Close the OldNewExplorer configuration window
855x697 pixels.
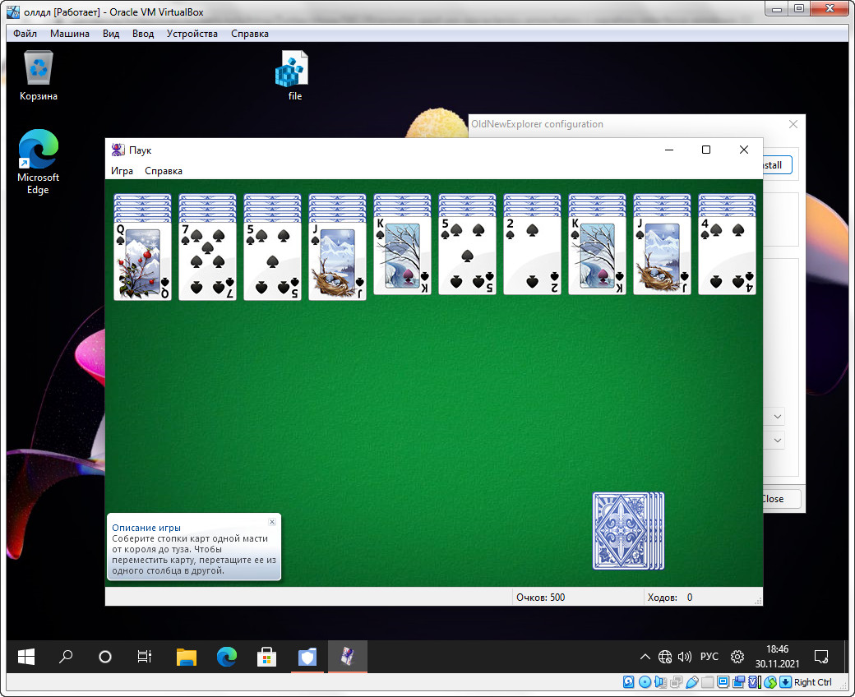(793, 124)
